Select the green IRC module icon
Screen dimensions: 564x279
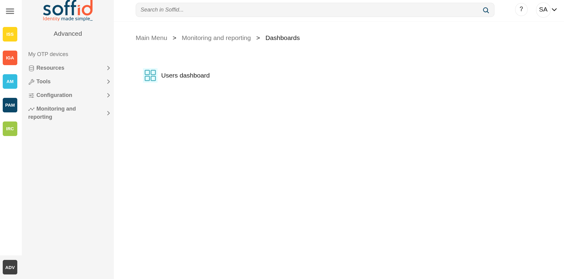pos(10,129)
